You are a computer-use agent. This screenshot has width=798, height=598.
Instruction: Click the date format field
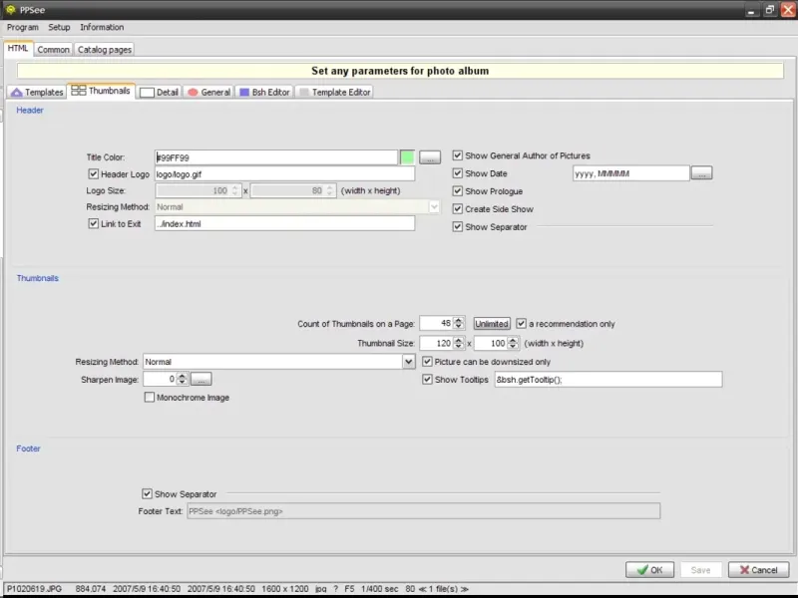tap(631, 173)
